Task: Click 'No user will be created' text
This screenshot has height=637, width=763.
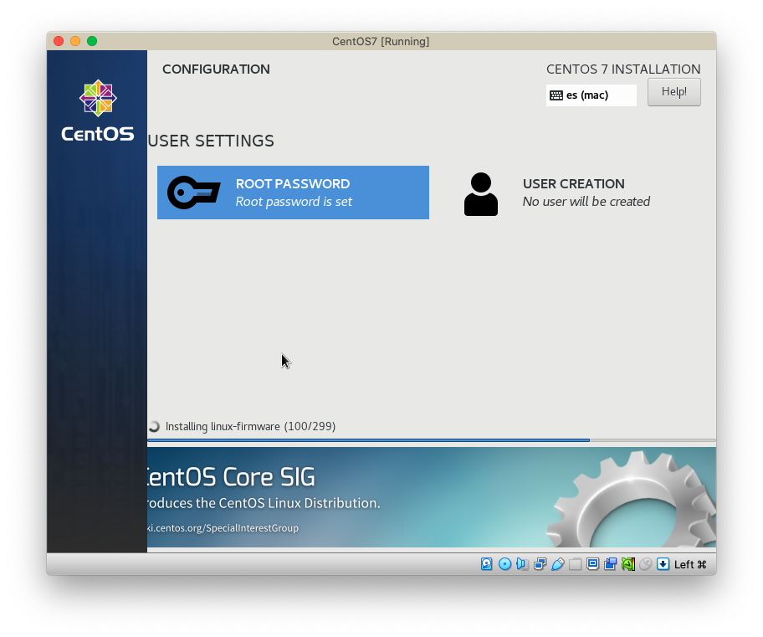Action: pos(586,202)
